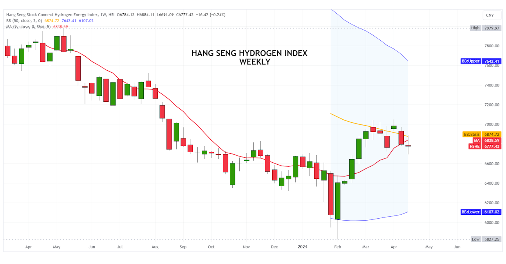Image resolution: width=506 pixels, height=264 pixels.
Task: Click the Nov label on the time axis
Action: [246, 247]
